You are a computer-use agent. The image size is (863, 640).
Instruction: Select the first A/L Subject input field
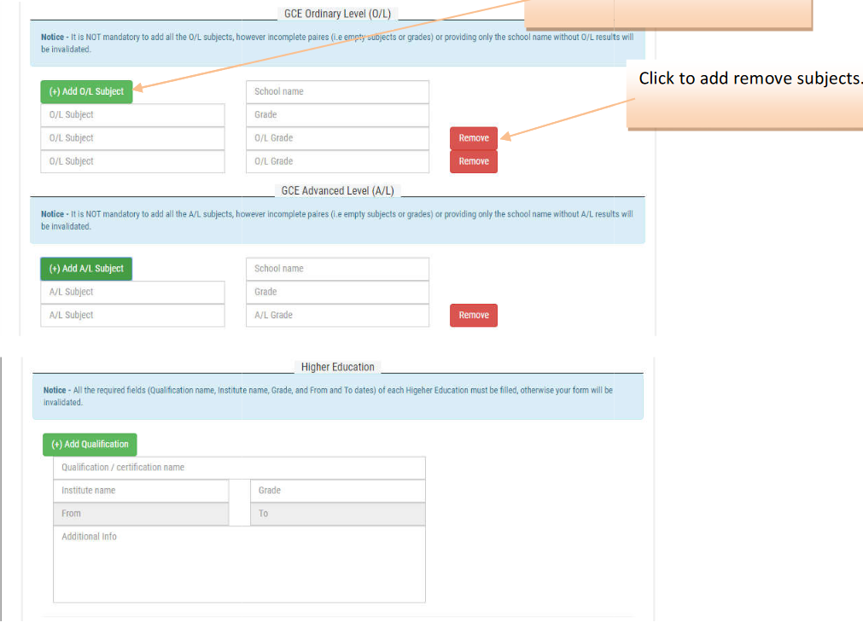coord(132,292)
